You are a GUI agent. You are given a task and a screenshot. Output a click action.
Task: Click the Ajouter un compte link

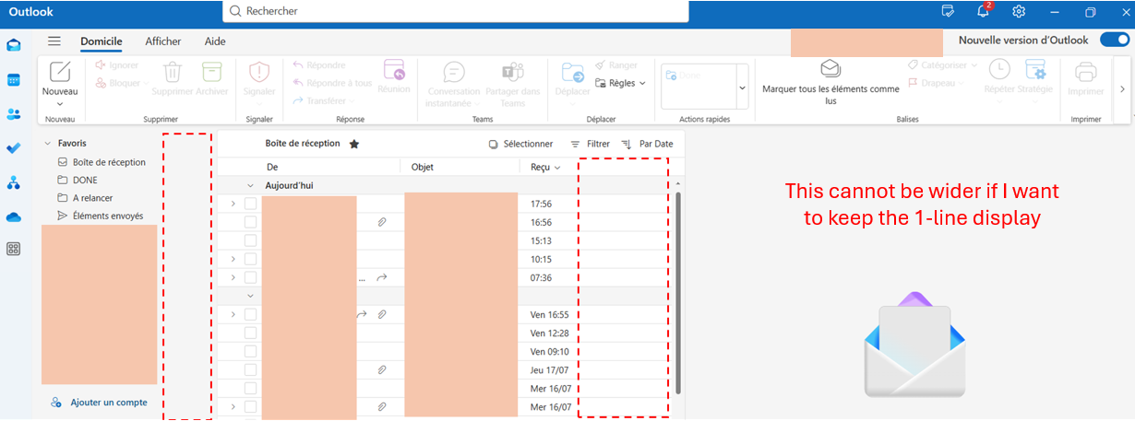coord(109,403)
